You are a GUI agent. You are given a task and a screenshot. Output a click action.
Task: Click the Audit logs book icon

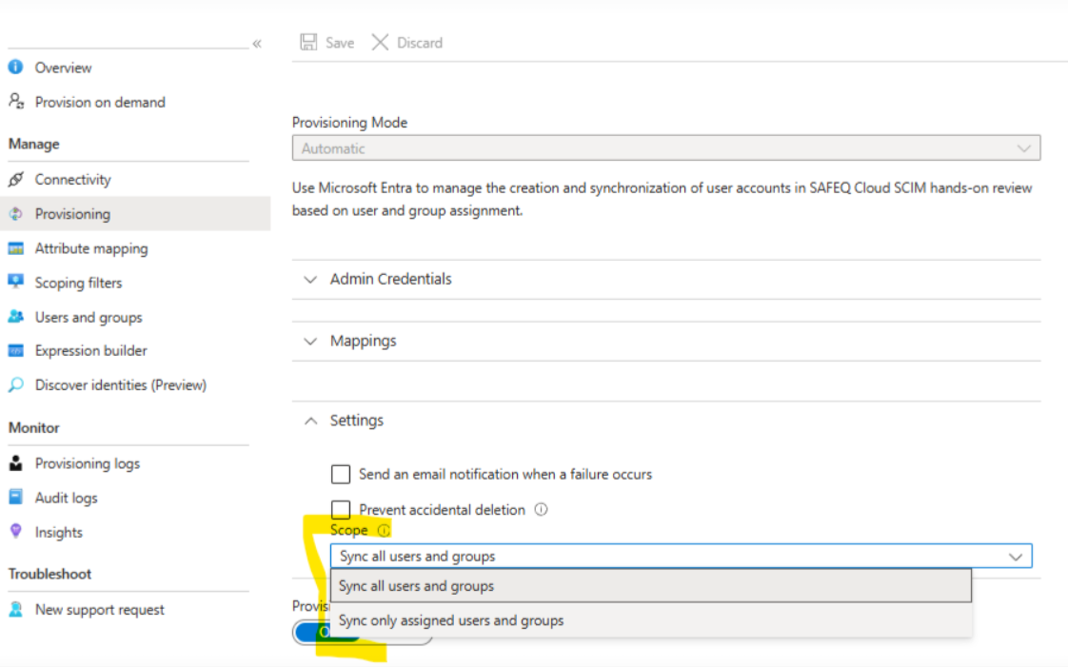(15, 497)
